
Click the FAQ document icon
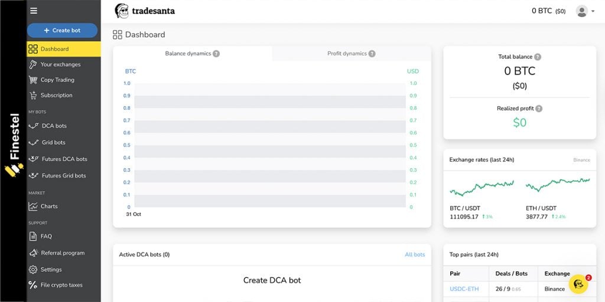click(x=33, y=237)
